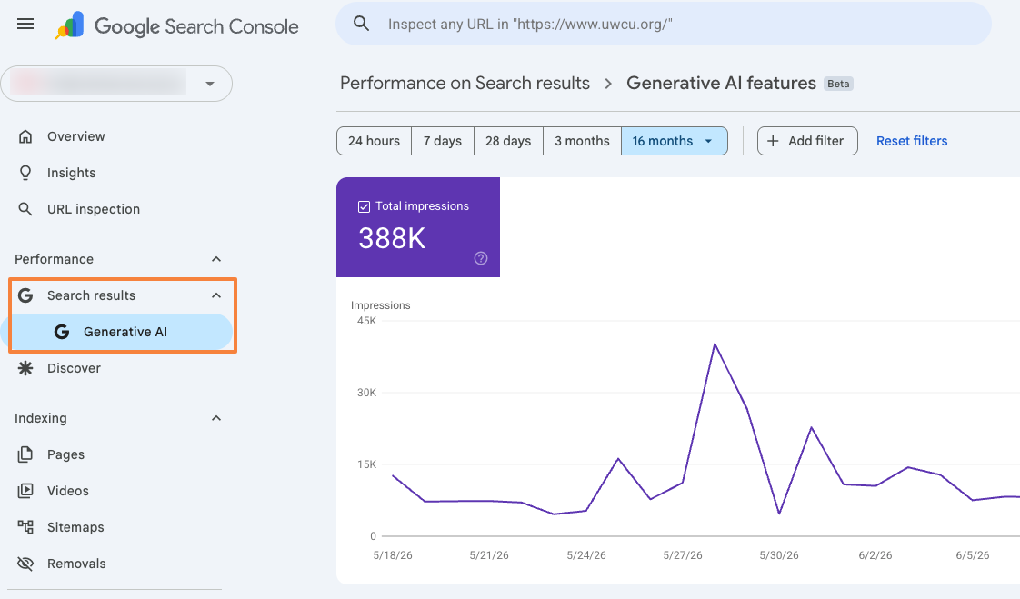Select the 7 days range tab

[443, 141]
